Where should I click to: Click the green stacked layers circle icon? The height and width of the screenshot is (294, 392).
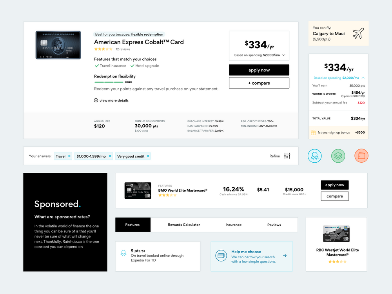(338, 156)
